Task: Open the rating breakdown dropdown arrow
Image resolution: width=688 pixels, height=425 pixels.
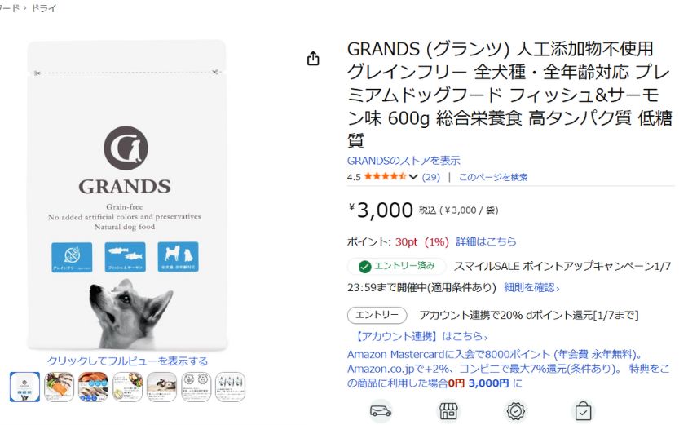Action: click(x=413, y=177)
